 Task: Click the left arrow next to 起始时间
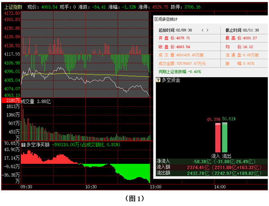(x=202, y=30)
